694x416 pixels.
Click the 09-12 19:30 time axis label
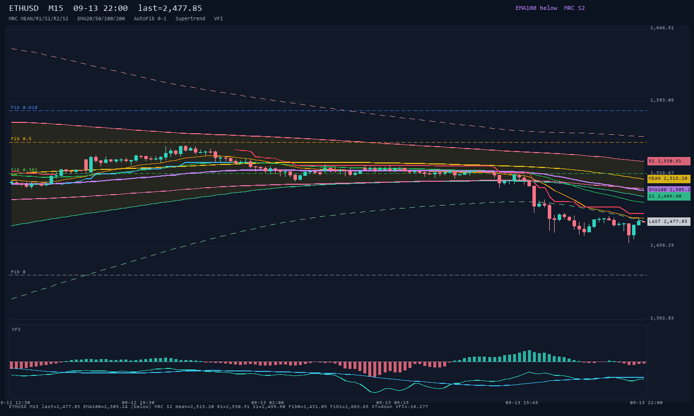pyautogui.click(x=138, y=403)
